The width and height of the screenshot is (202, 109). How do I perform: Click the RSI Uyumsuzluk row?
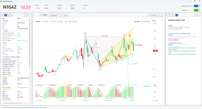15,88
